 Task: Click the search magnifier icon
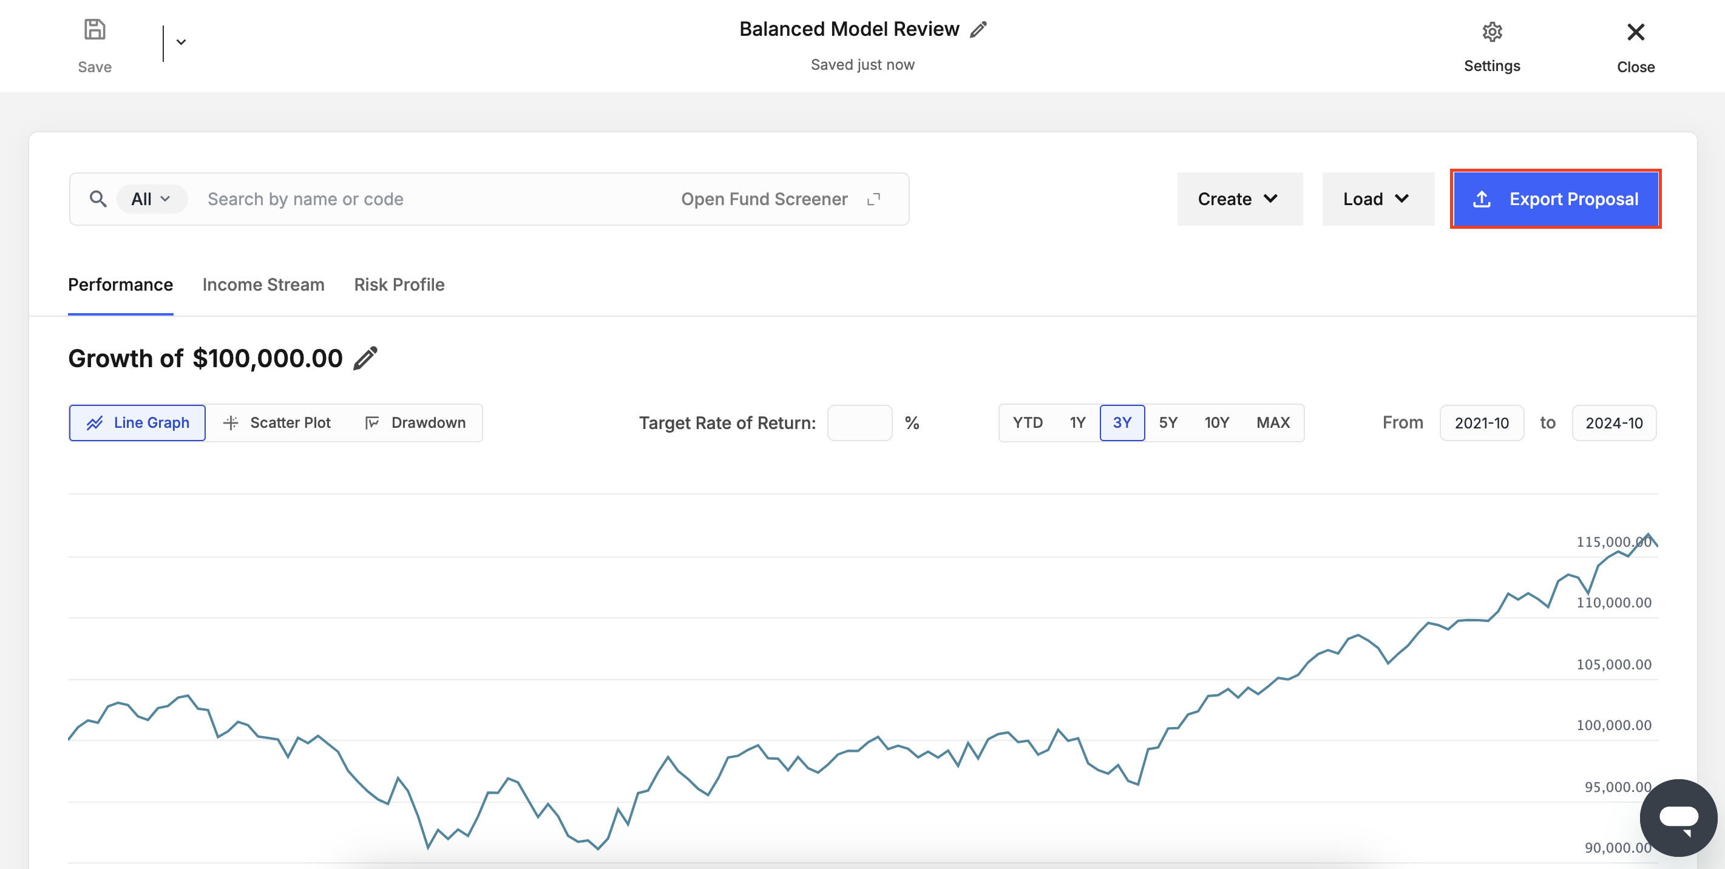click(98, 199)
